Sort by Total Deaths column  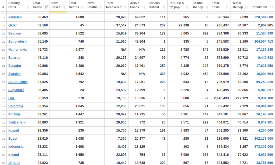tap(76, 5)
